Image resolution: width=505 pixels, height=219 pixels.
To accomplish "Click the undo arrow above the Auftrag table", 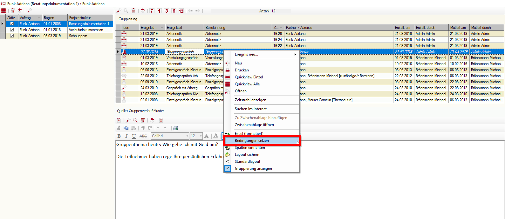I will point(20,10).
